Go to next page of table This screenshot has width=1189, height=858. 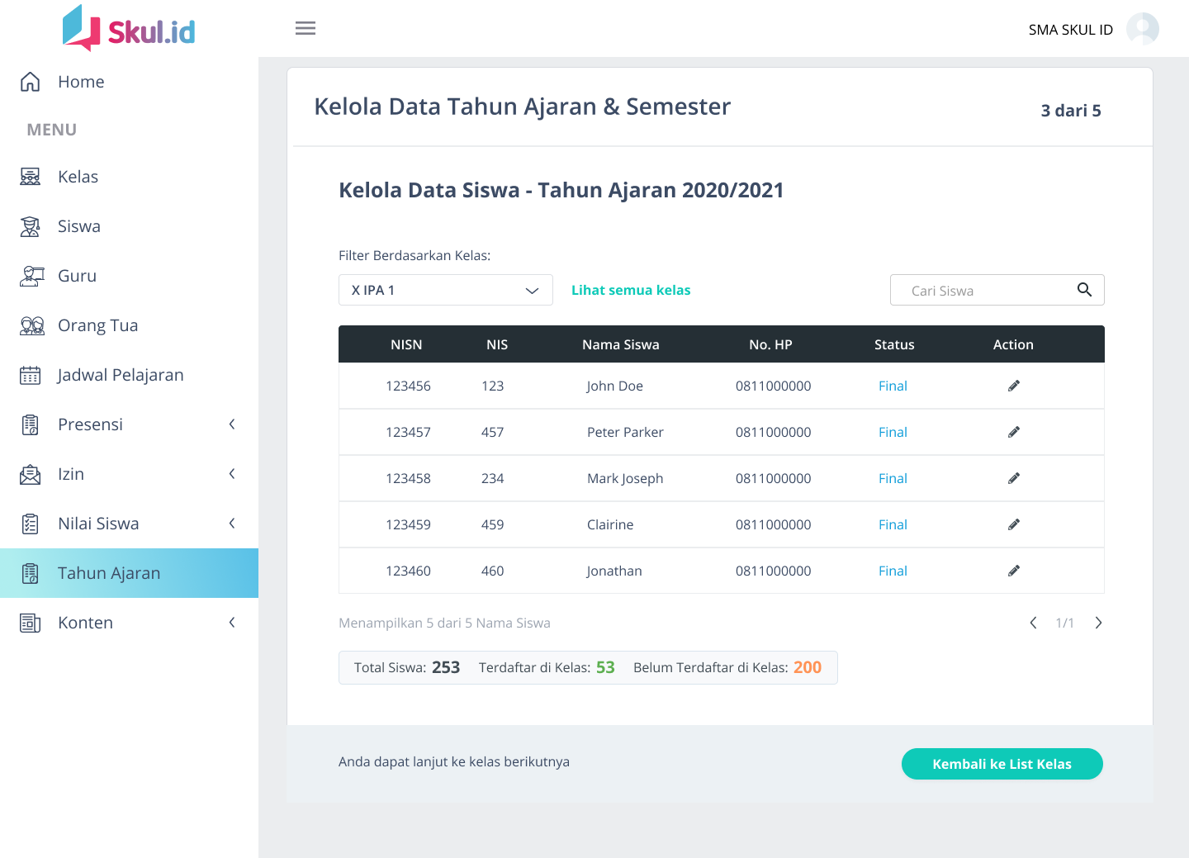pos(1098,623)
